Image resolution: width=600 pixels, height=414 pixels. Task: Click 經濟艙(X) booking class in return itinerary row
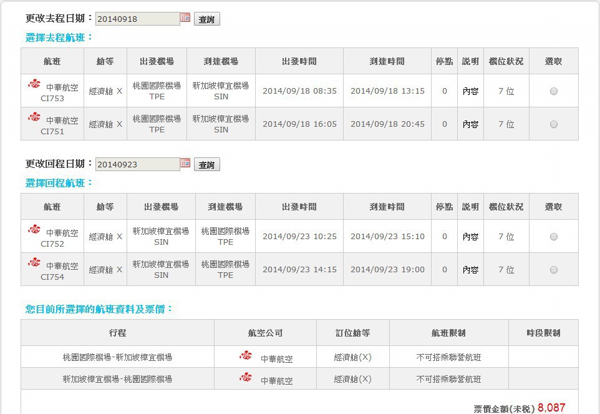point(353,379)
